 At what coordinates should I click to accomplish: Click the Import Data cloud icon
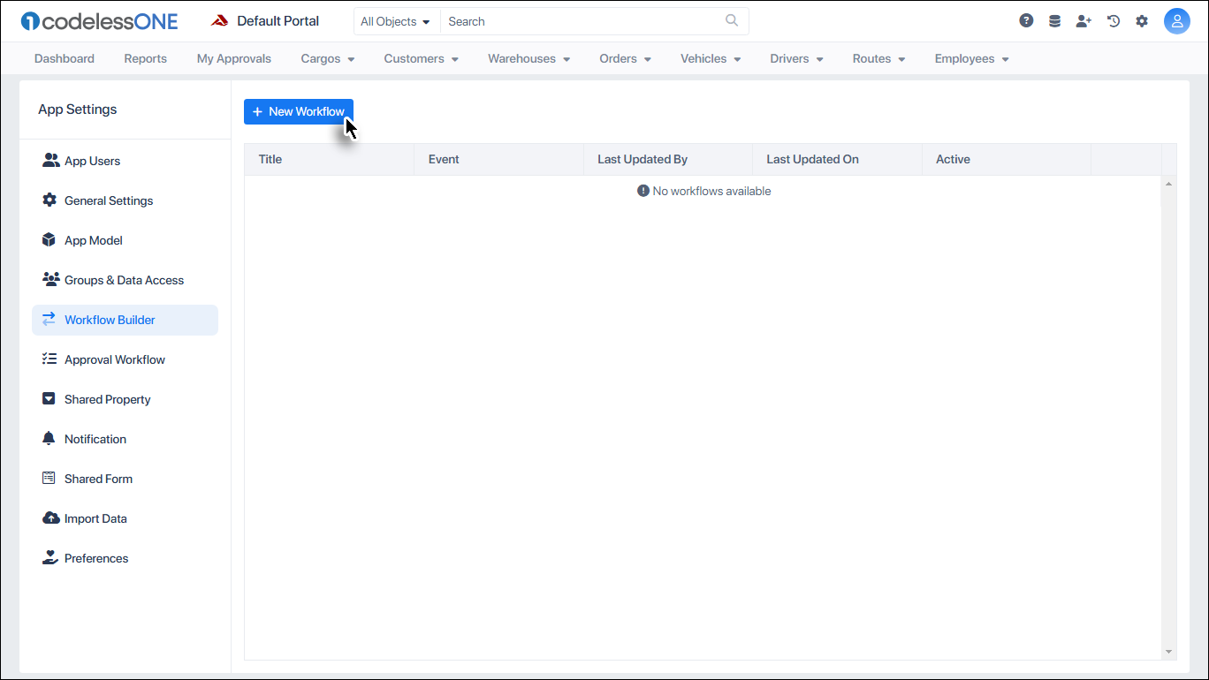click(x=50, y=518)
